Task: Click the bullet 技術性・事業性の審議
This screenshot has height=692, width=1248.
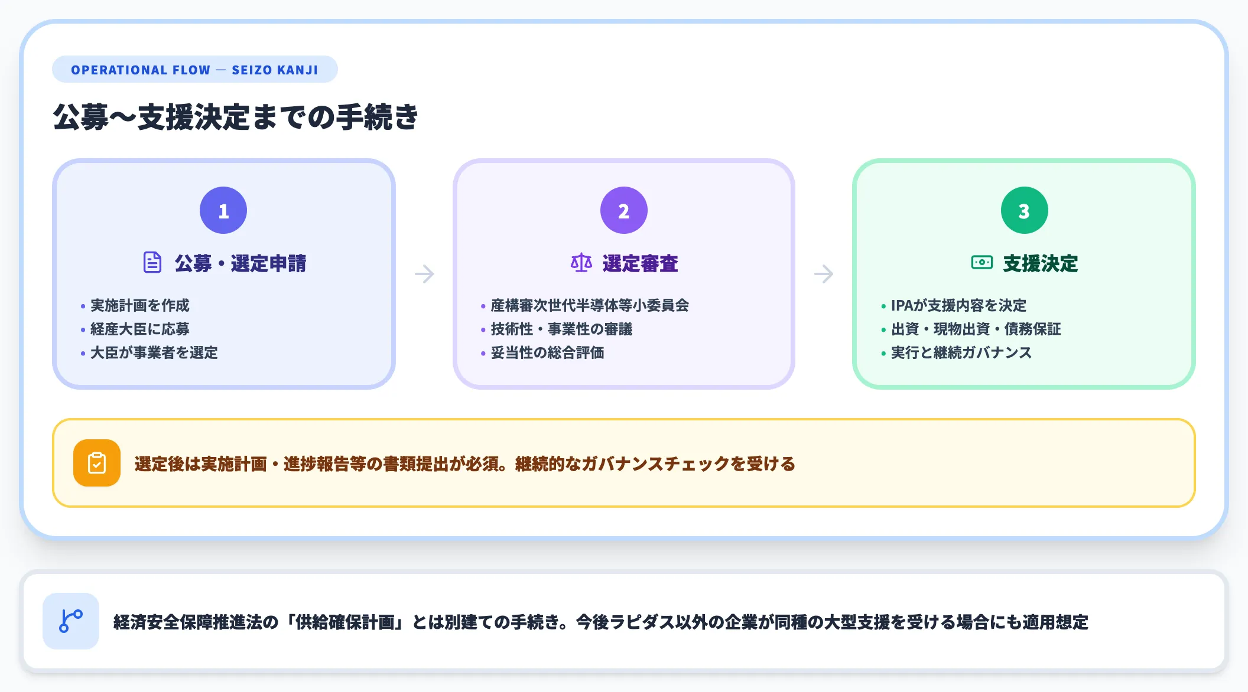Action: click(x=561, y=329)
